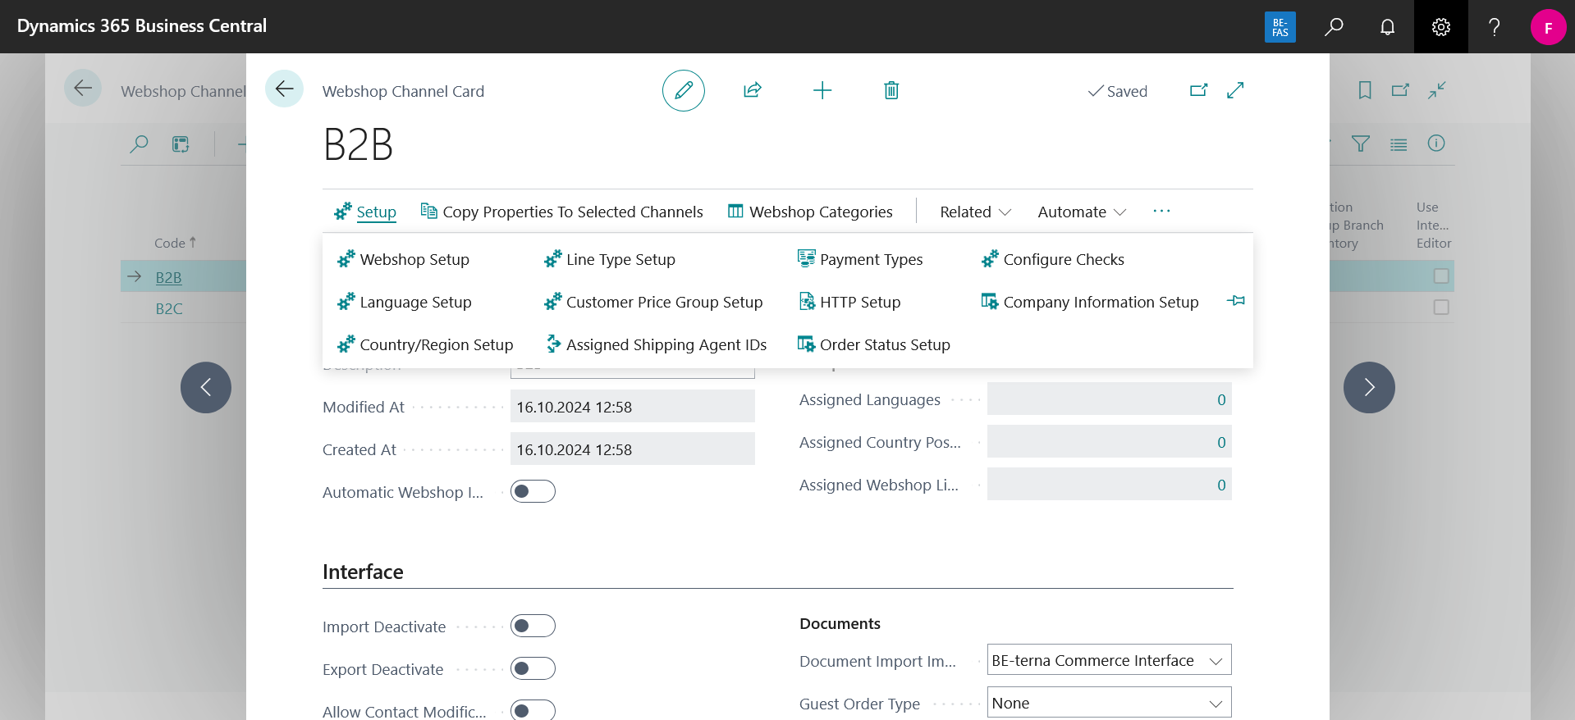Click the share icon on Webshop Channel Card

pyautogui.click(x=753, y=90)
